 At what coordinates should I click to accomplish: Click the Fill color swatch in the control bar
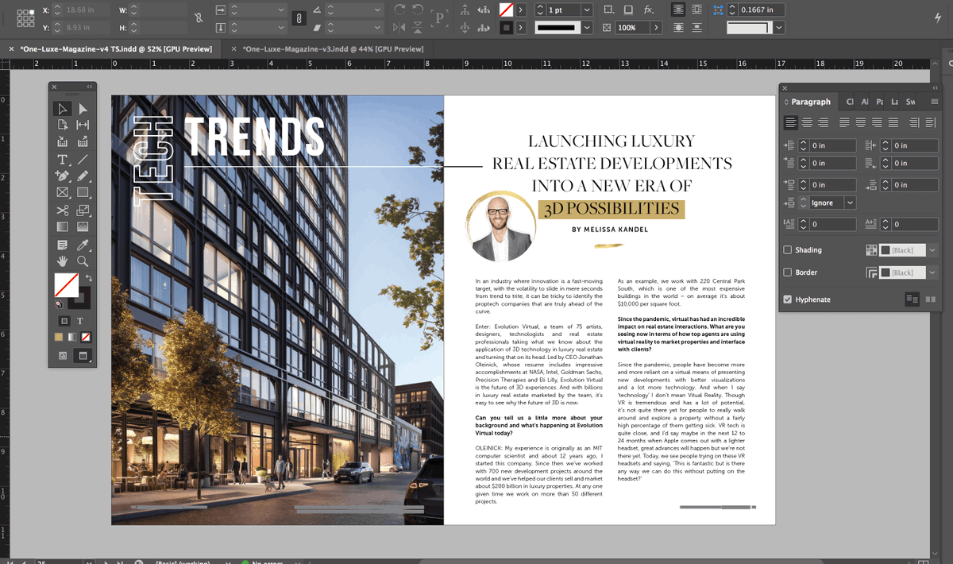coord(506,10)
